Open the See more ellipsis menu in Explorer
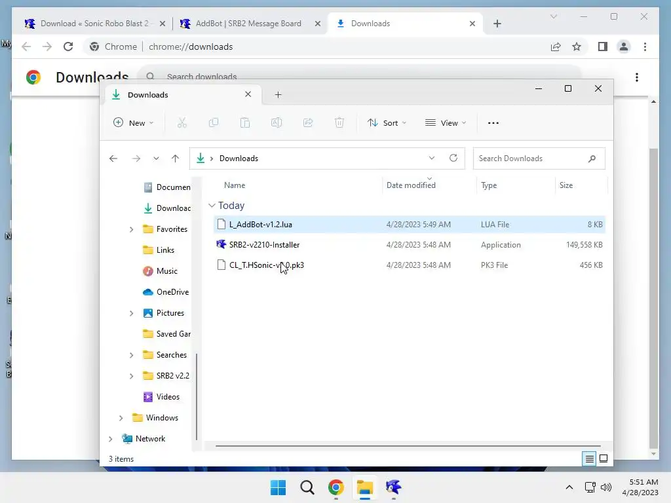The image size is (671, 503). click(493, 122)
